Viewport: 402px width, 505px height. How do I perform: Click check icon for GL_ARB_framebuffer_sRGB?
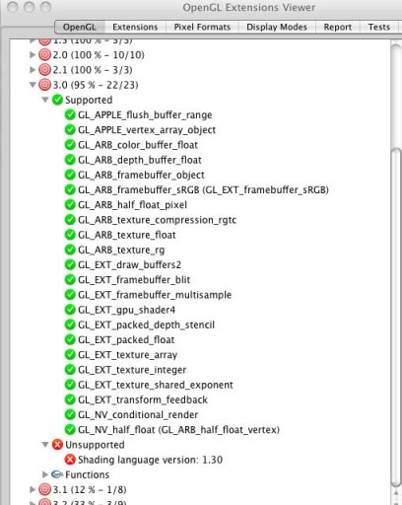[70, 189]
